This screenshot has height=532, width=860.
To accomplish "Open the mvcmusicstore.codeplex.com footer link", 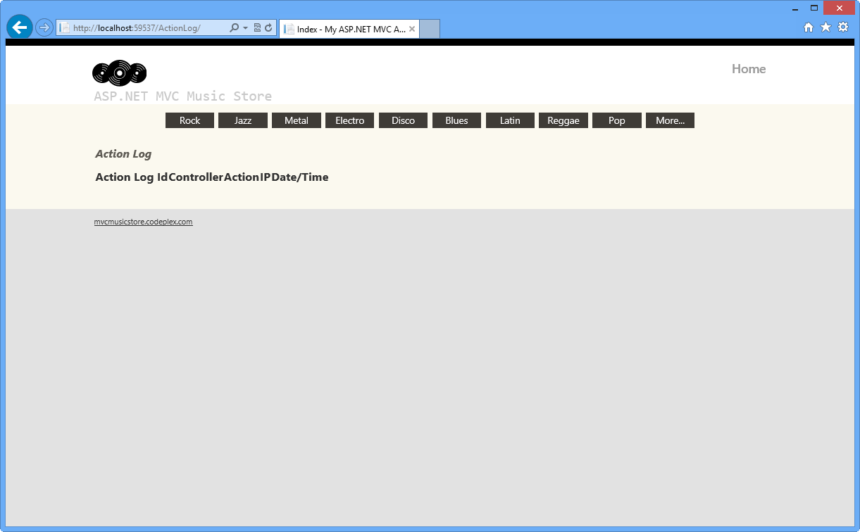I will 144,221.
